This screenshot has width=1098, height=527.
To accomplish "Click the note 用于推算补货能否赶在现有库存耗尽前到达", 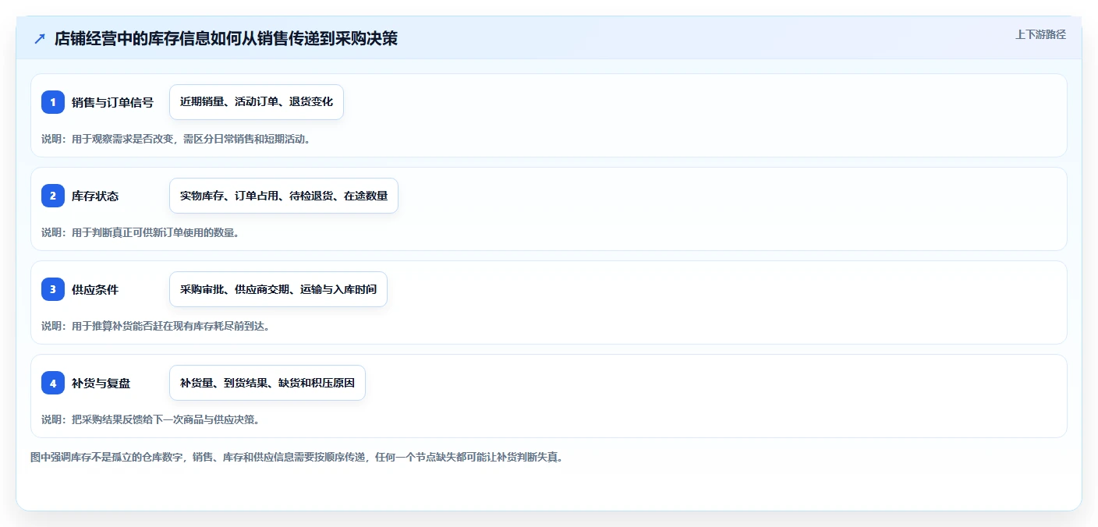I will point(171,326).
